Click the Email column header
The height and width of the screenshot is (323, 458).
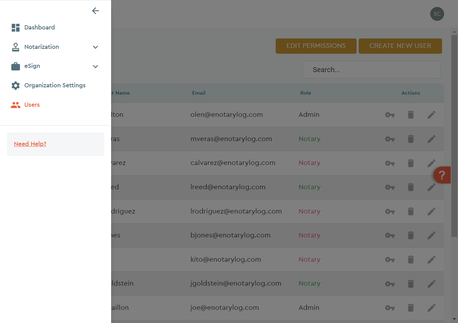coord(199,93)
